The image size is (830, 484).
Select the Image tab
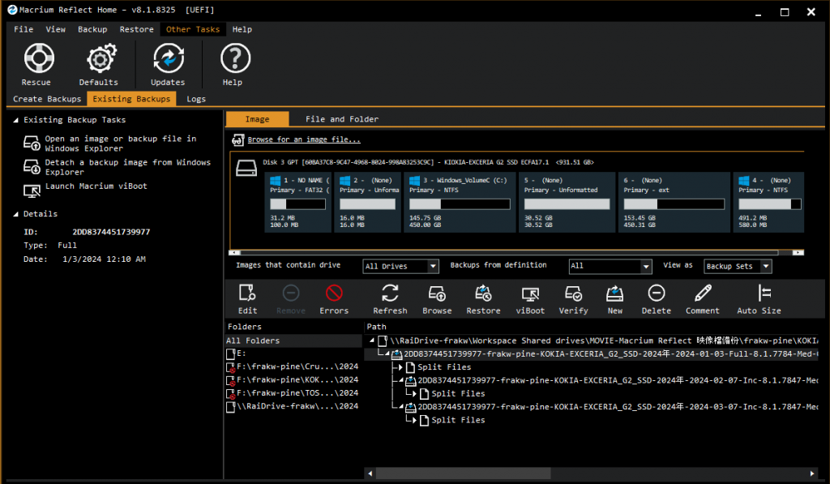click(257, 119)
